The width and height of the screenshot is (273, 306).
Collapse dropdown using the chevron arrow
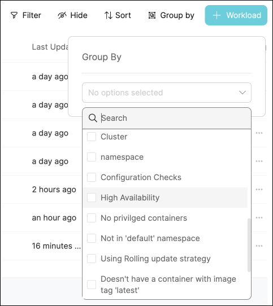coord(242,93)
